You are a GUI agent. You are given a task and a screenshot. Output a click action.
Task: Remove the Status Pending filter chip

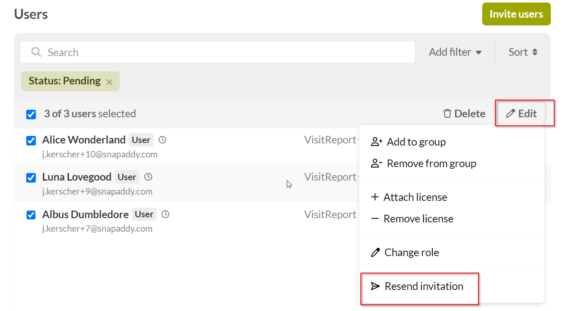[109, 81]
